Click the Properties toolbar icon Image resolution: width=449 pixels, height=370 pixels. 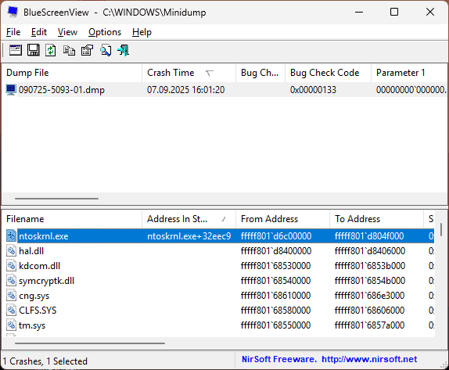pyautogui.click(x=88, y=50)
